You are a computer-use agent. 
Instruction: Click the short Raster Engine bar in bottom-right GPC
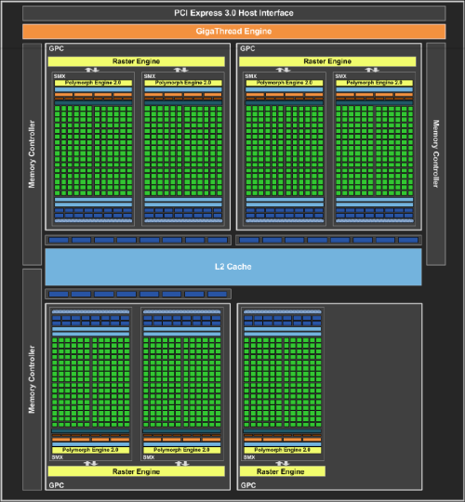point(282,471)
